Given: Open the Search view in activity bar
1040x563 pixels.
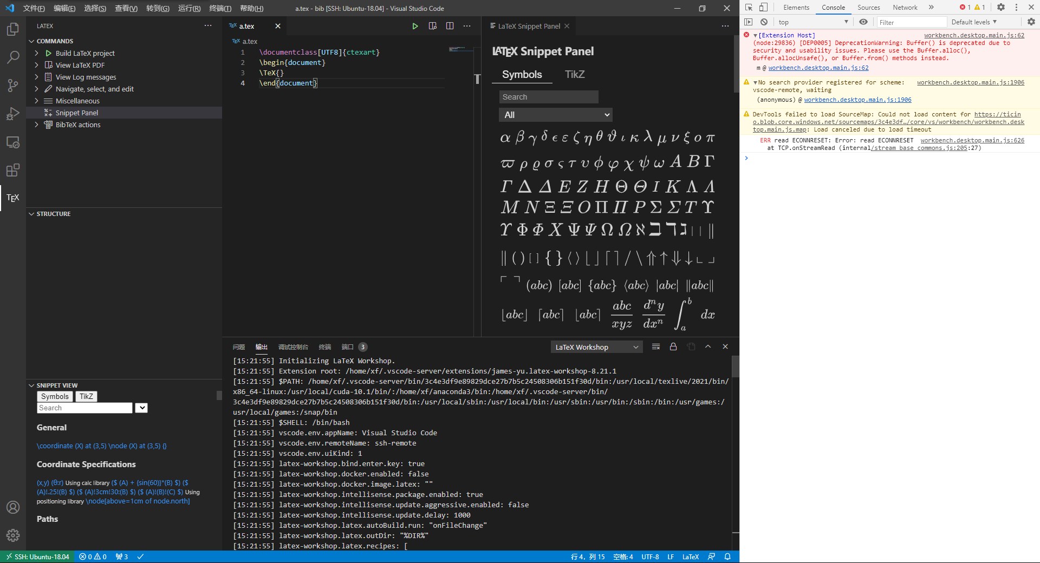Looking at the screenshot, I should coord(13,57).
